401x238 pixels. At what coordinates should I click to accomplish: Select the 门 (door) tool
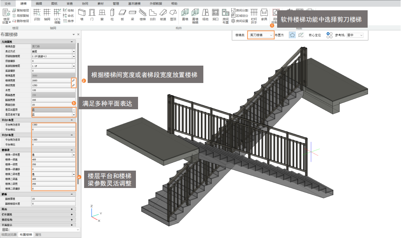[92, 15]
